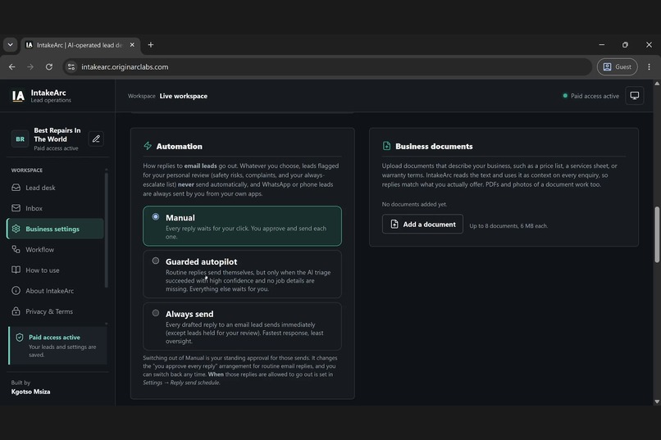Image resolution: width=661 pixels, height=440 pixels.
Task: Click the Live workspace breadcrumb text
Action: click(184, 96)
